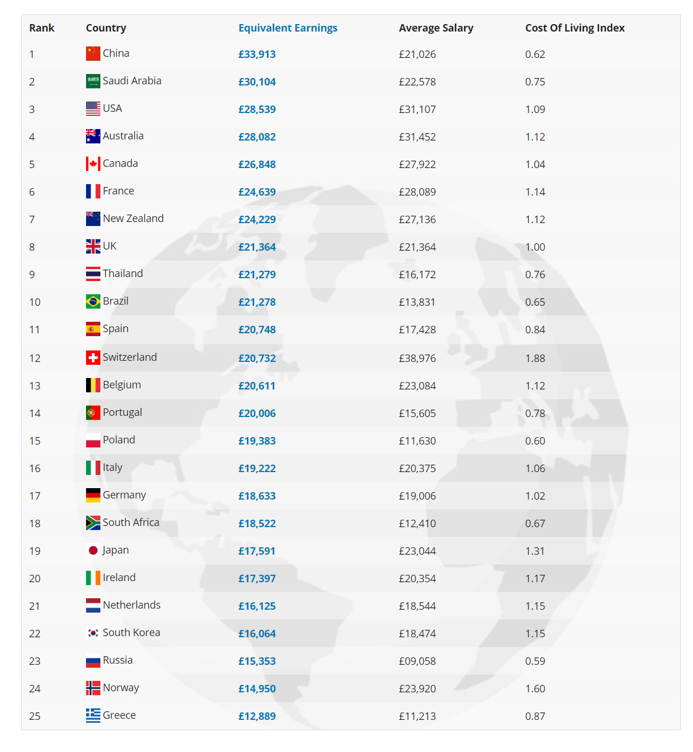Click the Rank column header
The image size is (693, 752).
click(42, 28)
